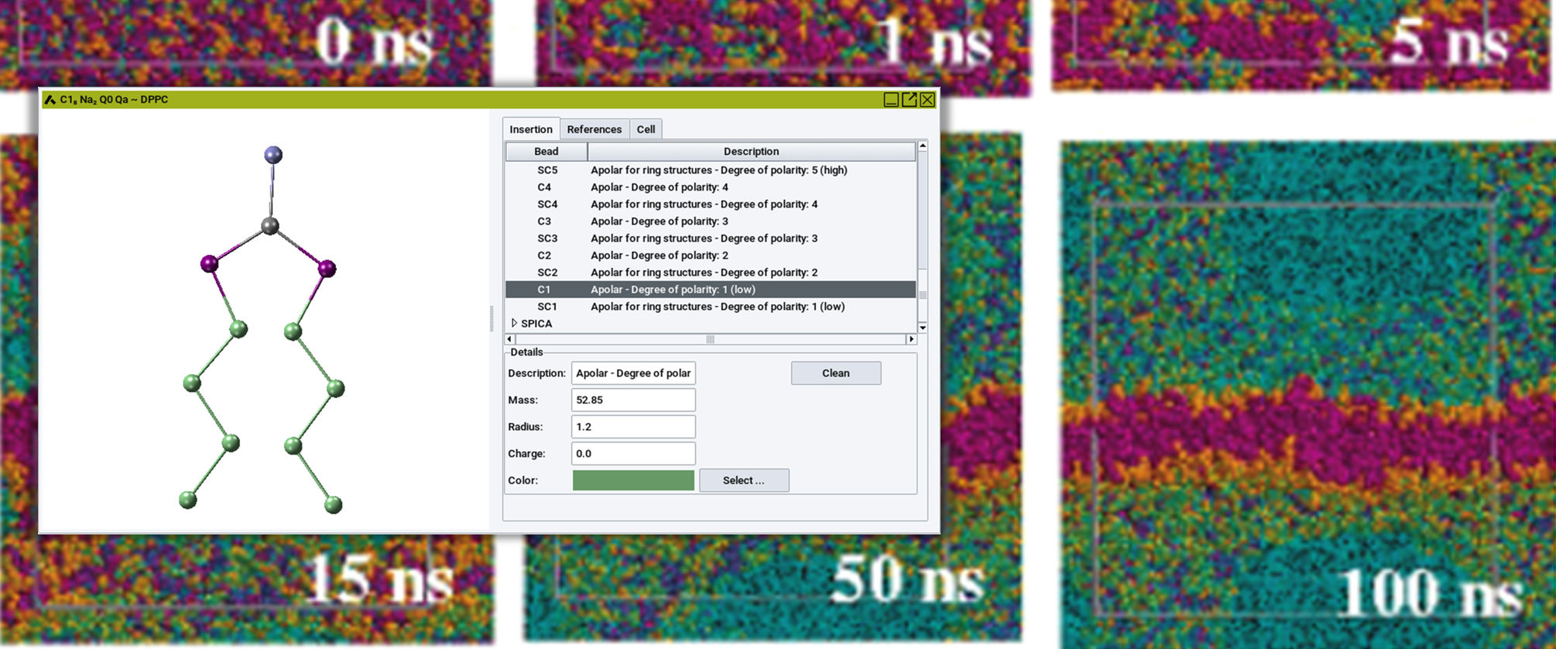Pick the blue-grey top bead of the molecule
Image resolution: width=1556 pixels, height=649 pixels.
(273, 155)
